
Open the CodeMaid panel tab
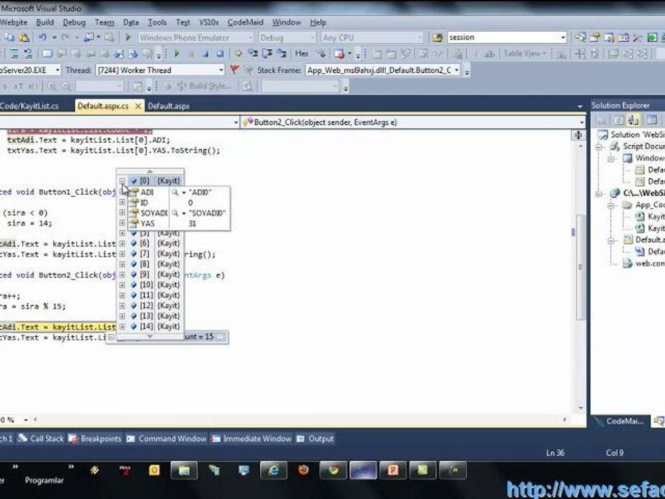(x=619, y=421)
